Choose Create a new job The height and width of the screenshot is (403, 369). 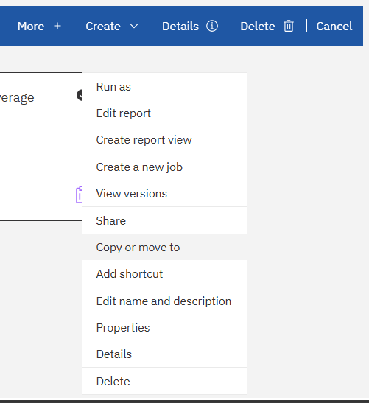[x=164, y=167]
